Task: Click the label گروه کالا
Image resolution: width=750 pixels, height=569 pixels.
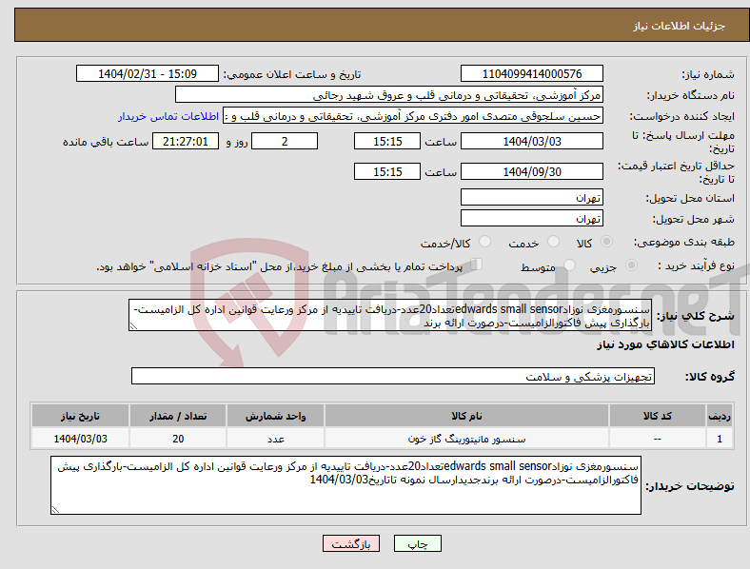Action: click(x=710, y=377)
